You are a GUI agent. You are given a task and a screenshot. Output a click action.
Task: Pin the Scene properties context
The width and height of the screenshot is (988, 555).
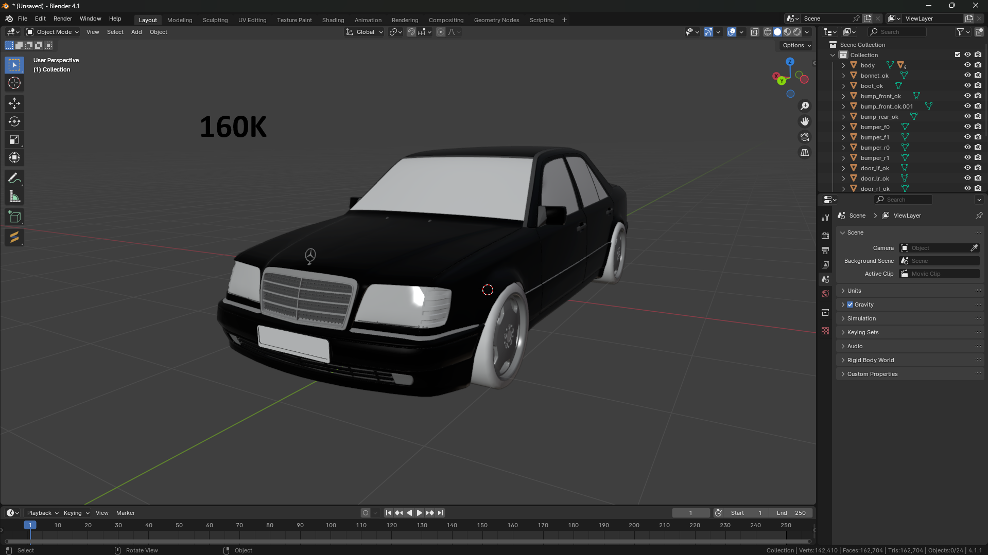(x=979, y=216)
